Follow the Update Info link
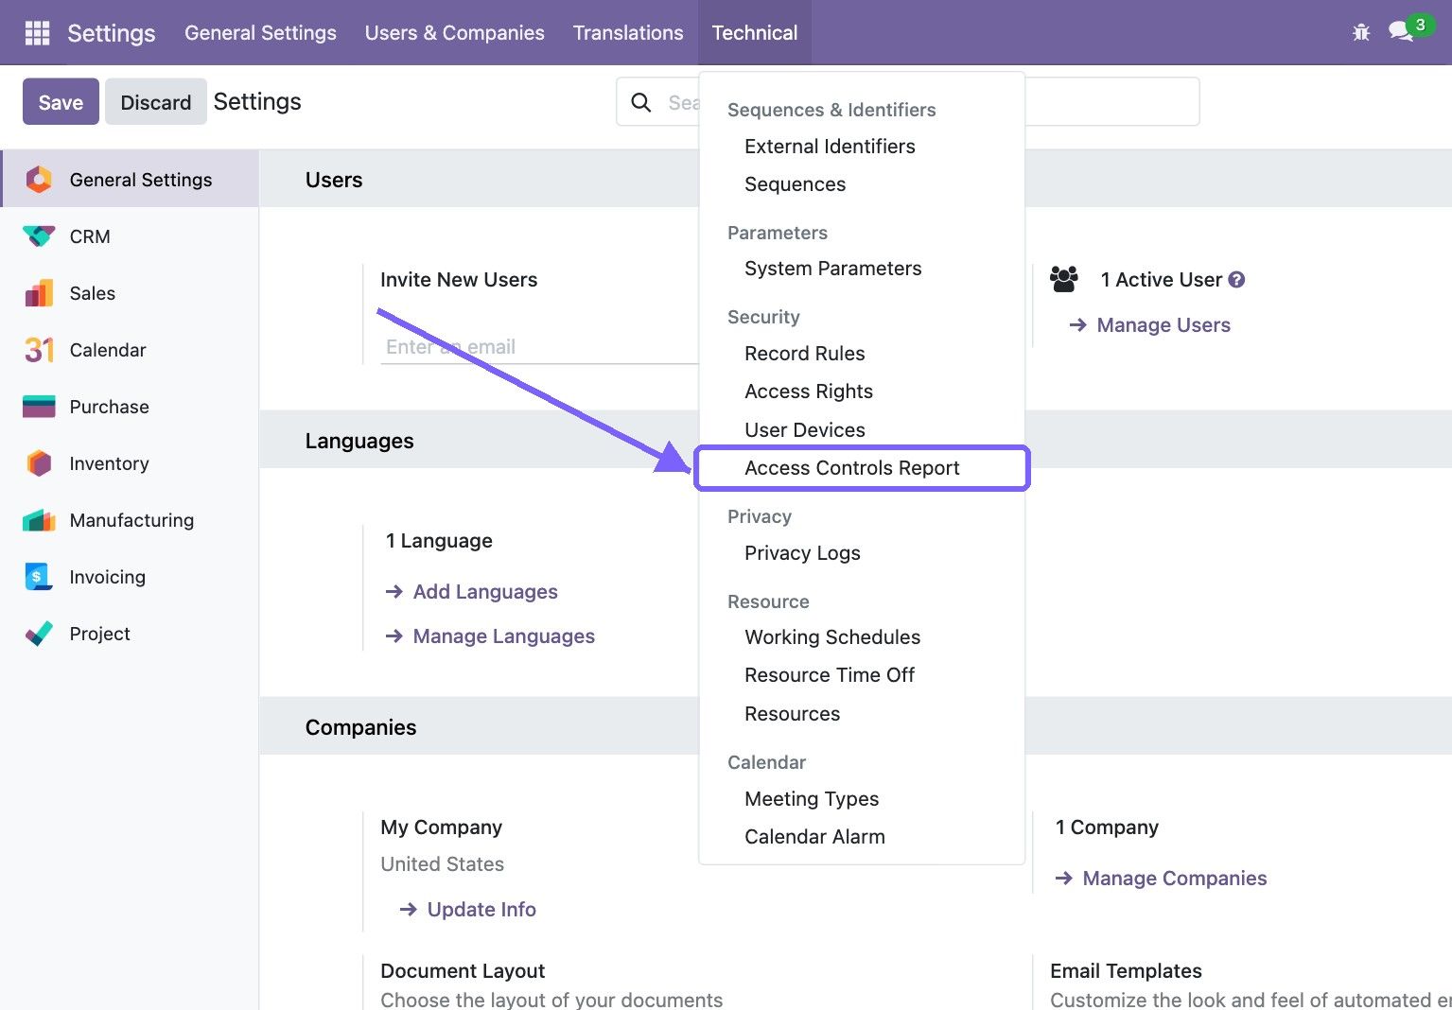This screenshot has height=1010, width=1452. [467, 910]
